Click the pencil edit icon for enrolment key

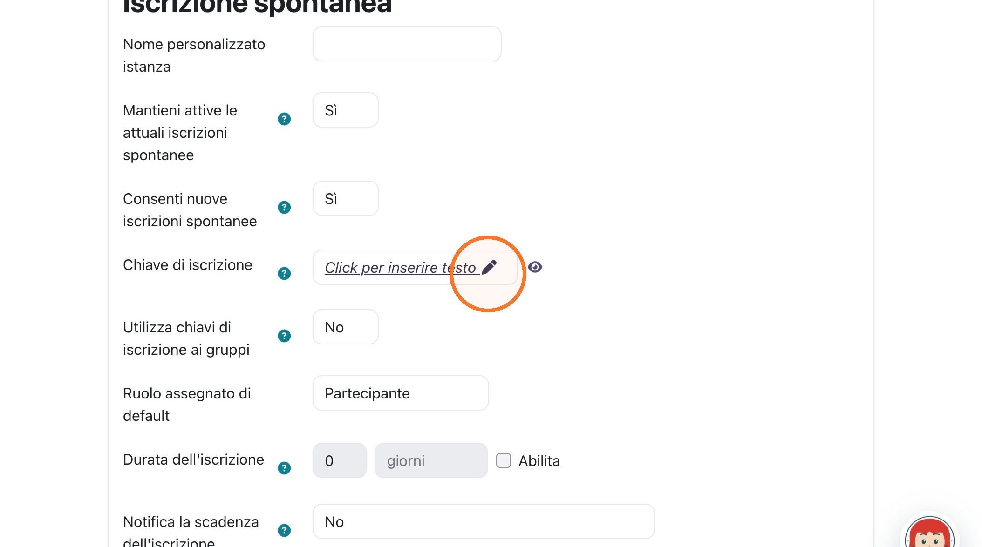[489, 267]
